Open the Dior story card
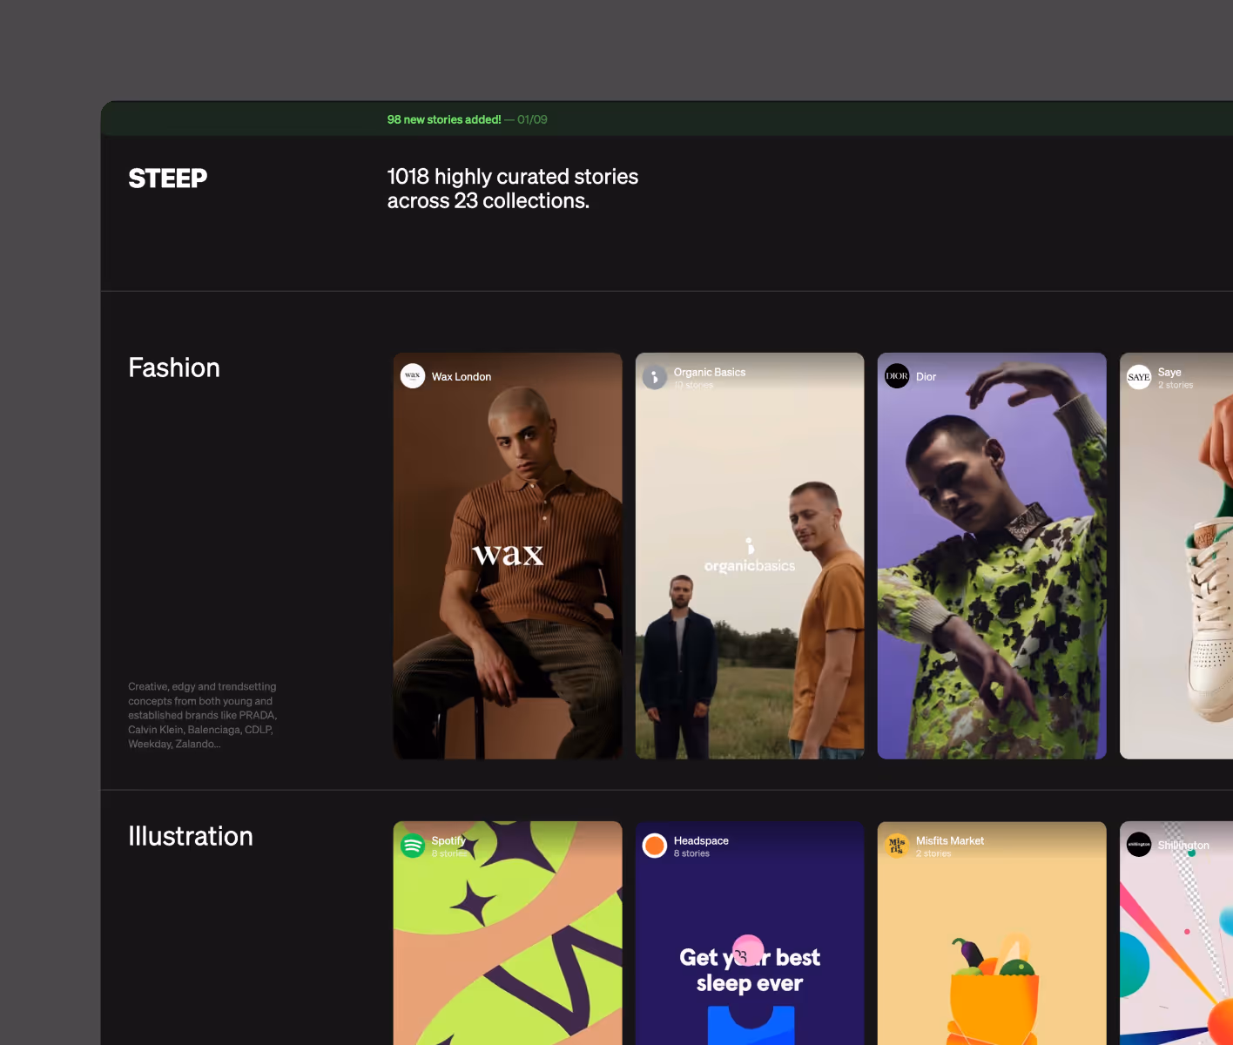The width and height of the screenshot is (1233, 1045). click(x=992, y=556)
